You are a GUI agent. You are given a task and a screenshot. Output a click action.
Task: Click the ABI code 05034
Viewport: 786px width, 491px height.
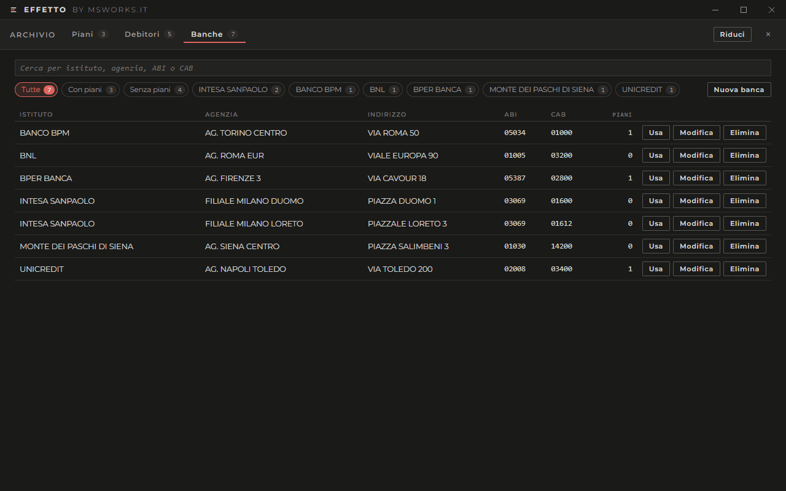click(515, 133)
